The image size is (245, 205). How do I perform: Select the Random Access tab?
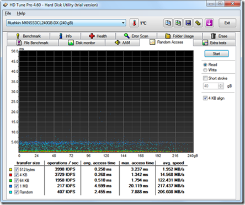point(167,42)
